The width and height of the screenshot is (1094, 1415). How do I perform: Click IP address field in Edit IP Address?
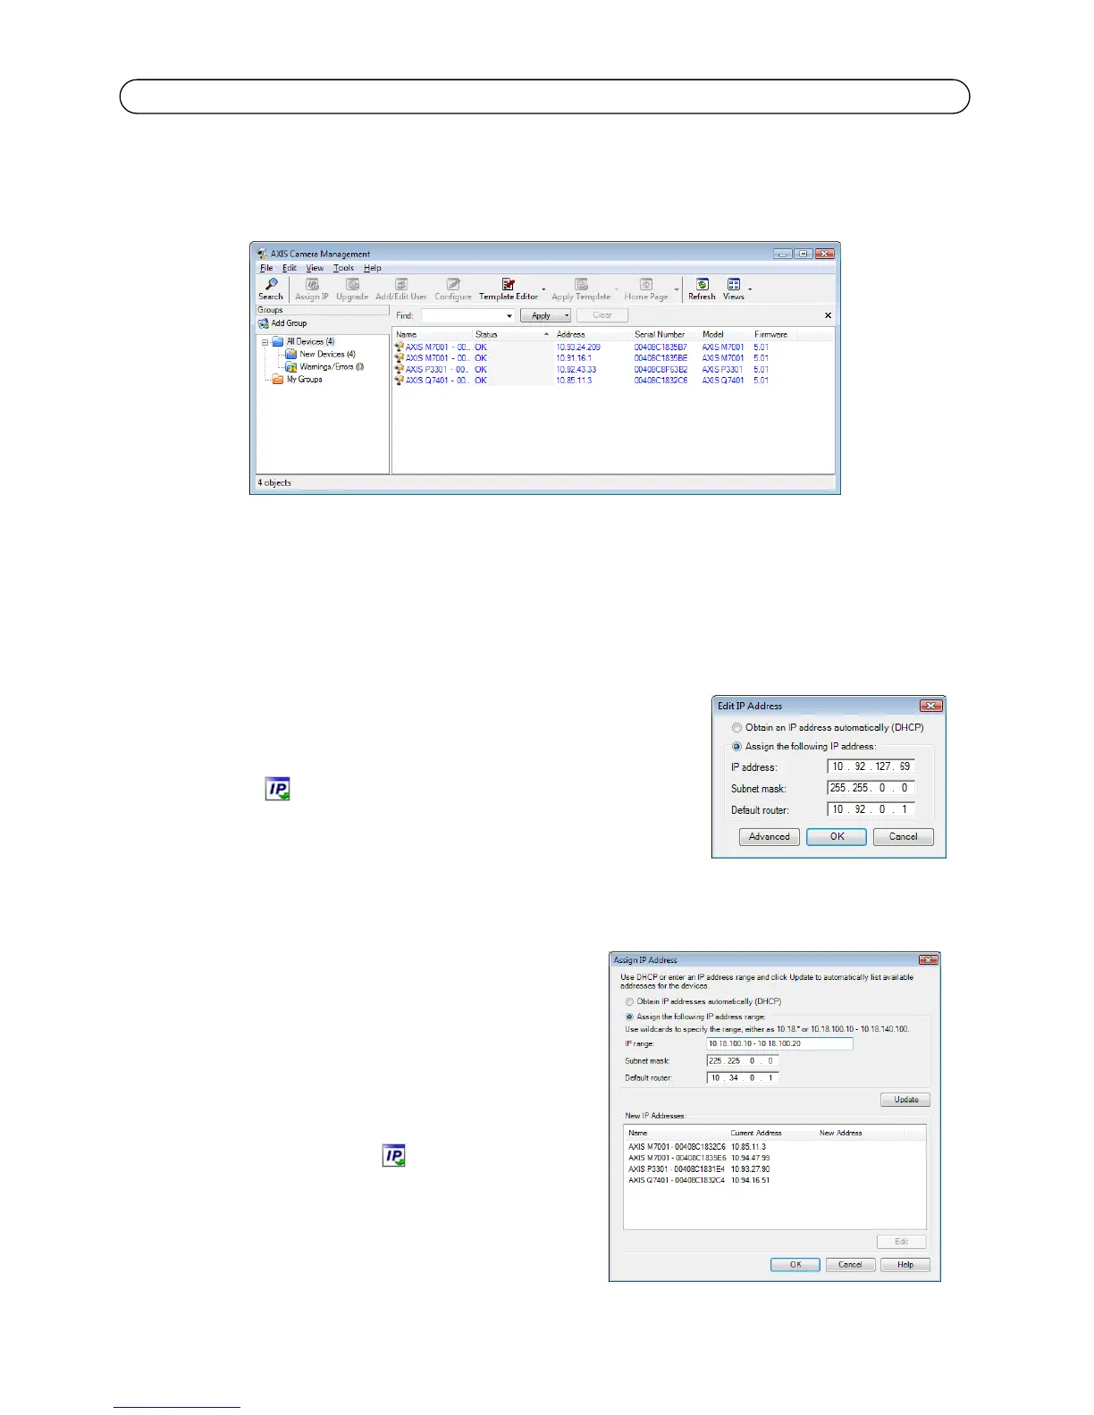click(871, 766)
